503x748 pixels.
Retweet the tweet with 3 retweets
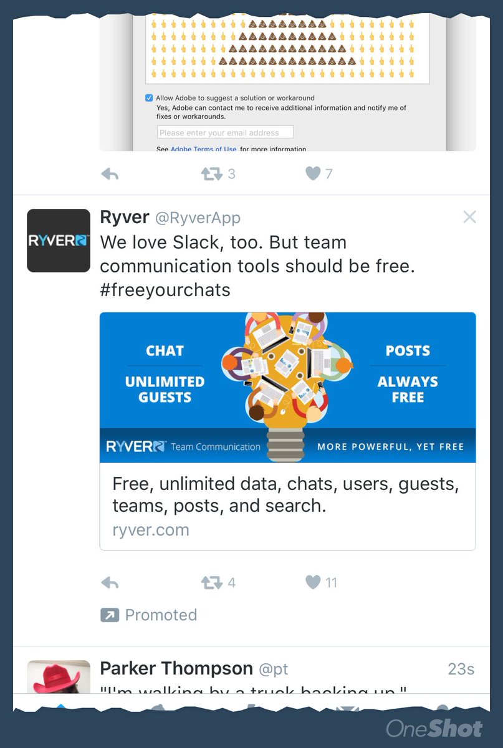click(212, 174)
